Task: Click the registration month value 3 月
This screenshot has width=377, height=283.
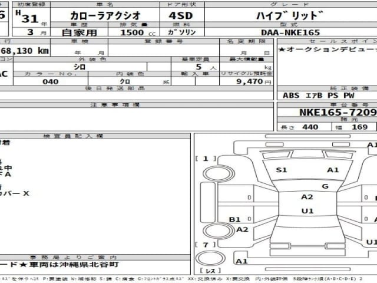Action: point(37,32)
